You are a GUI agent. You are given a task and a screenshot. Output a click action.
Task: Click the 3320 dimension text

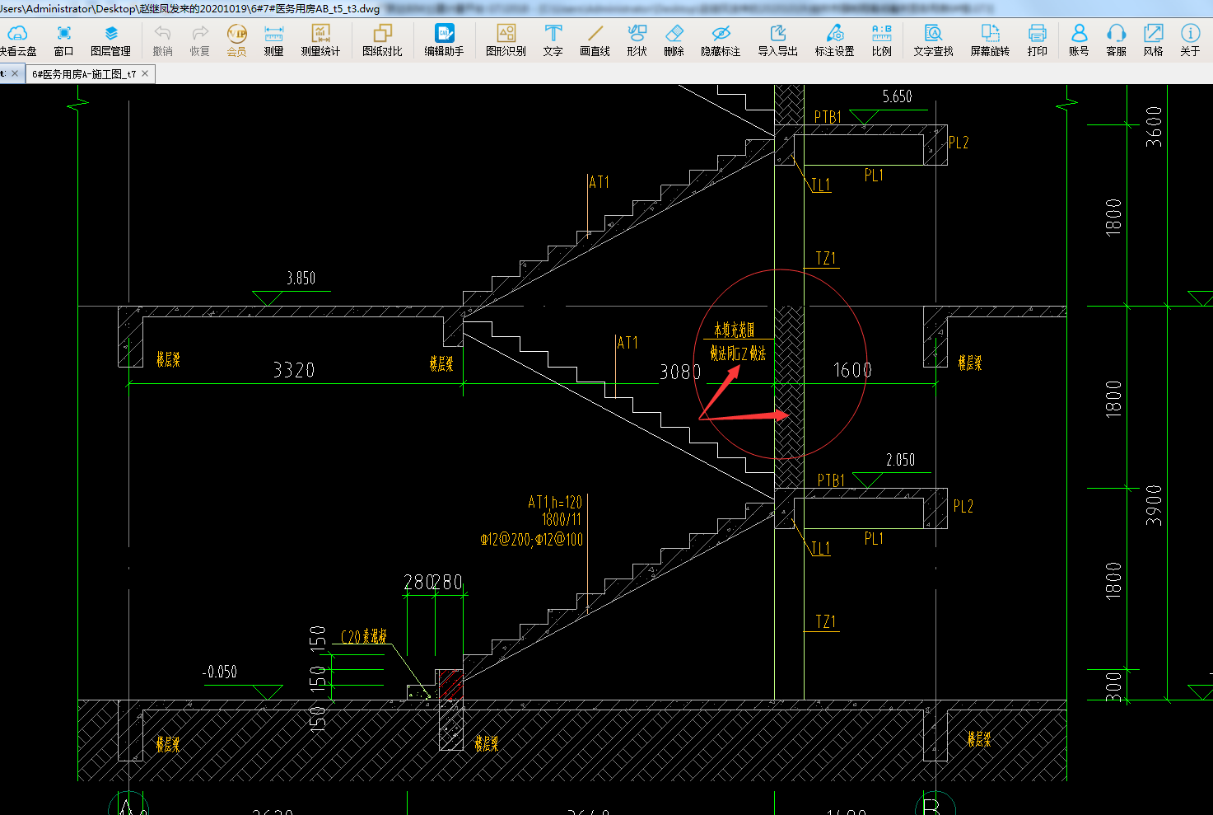(x=294, y=370)
